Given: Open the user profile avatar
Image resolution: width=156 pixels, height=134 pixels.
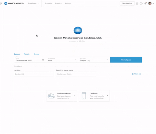Looking at the screenshot, I should coord(150,4).
